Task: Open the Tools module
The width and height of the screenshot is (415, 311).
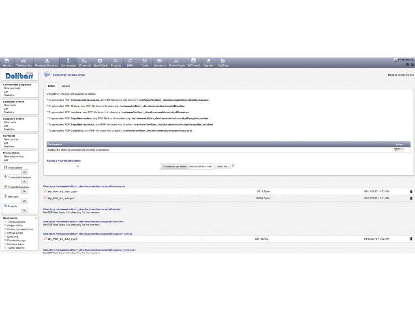Action: point(145,63)
